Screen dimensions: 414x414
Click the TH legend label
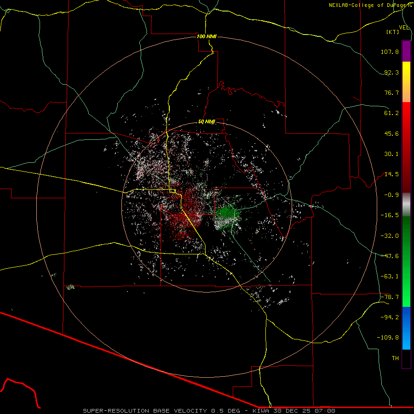(395, 358)
